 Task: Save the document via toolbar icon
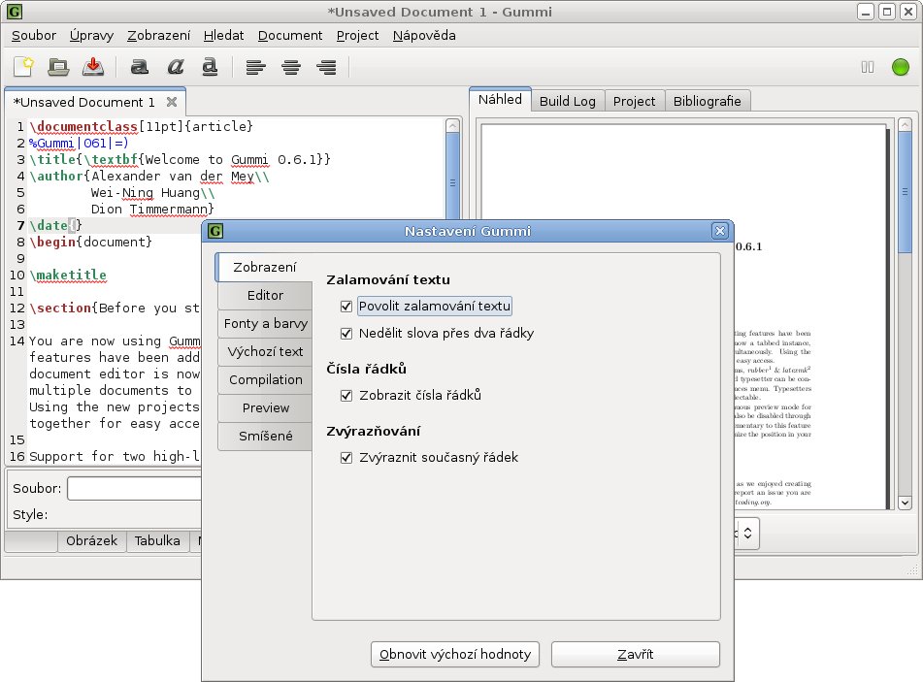(93, 67)
